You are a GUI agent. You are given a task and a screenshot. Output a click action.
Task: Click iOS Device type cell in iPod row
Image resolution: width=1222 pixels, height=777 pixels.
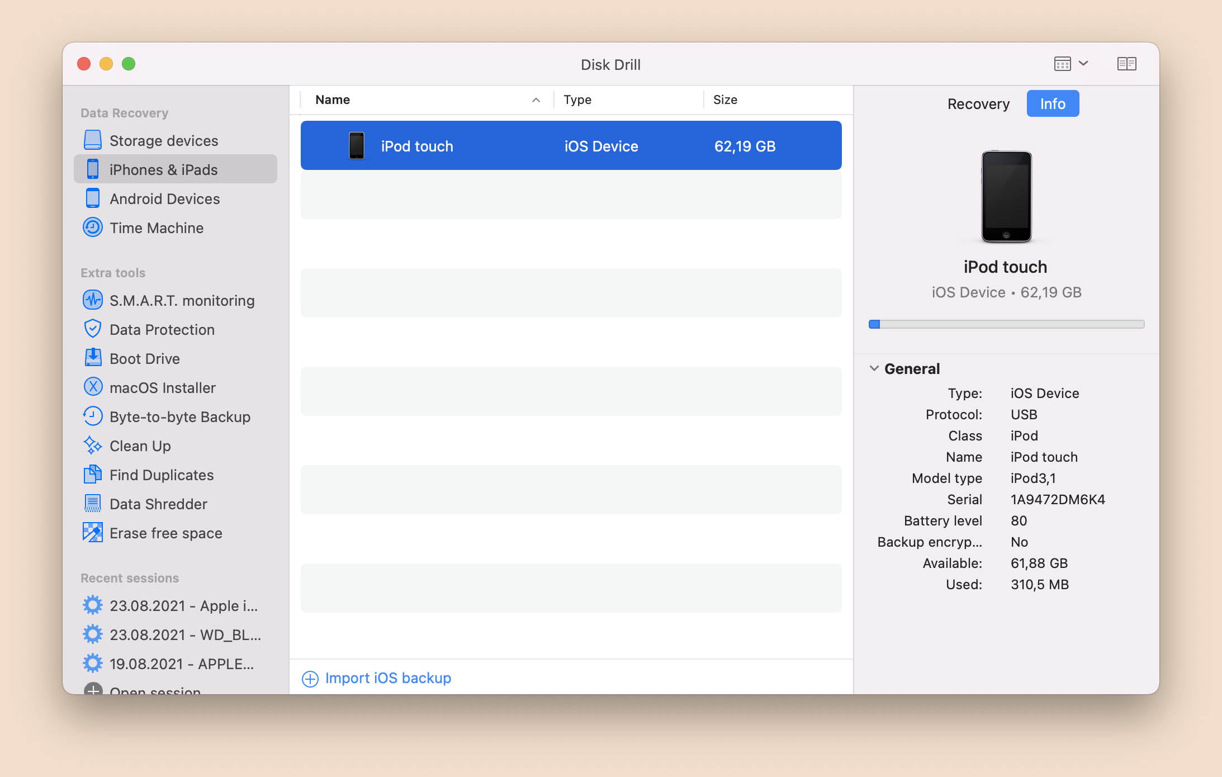601,146
